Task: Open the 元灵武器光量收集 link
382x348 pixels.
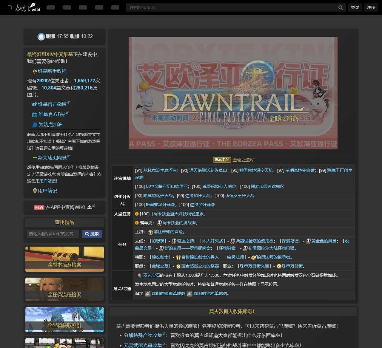Action: (x=143, y=345)
